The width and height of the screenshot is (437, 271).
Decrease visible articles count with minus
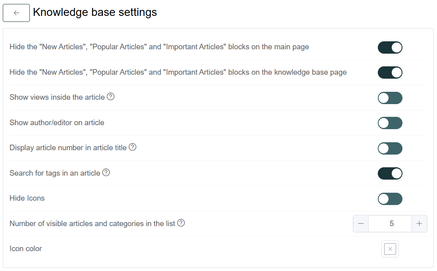[x=361, y=224]
